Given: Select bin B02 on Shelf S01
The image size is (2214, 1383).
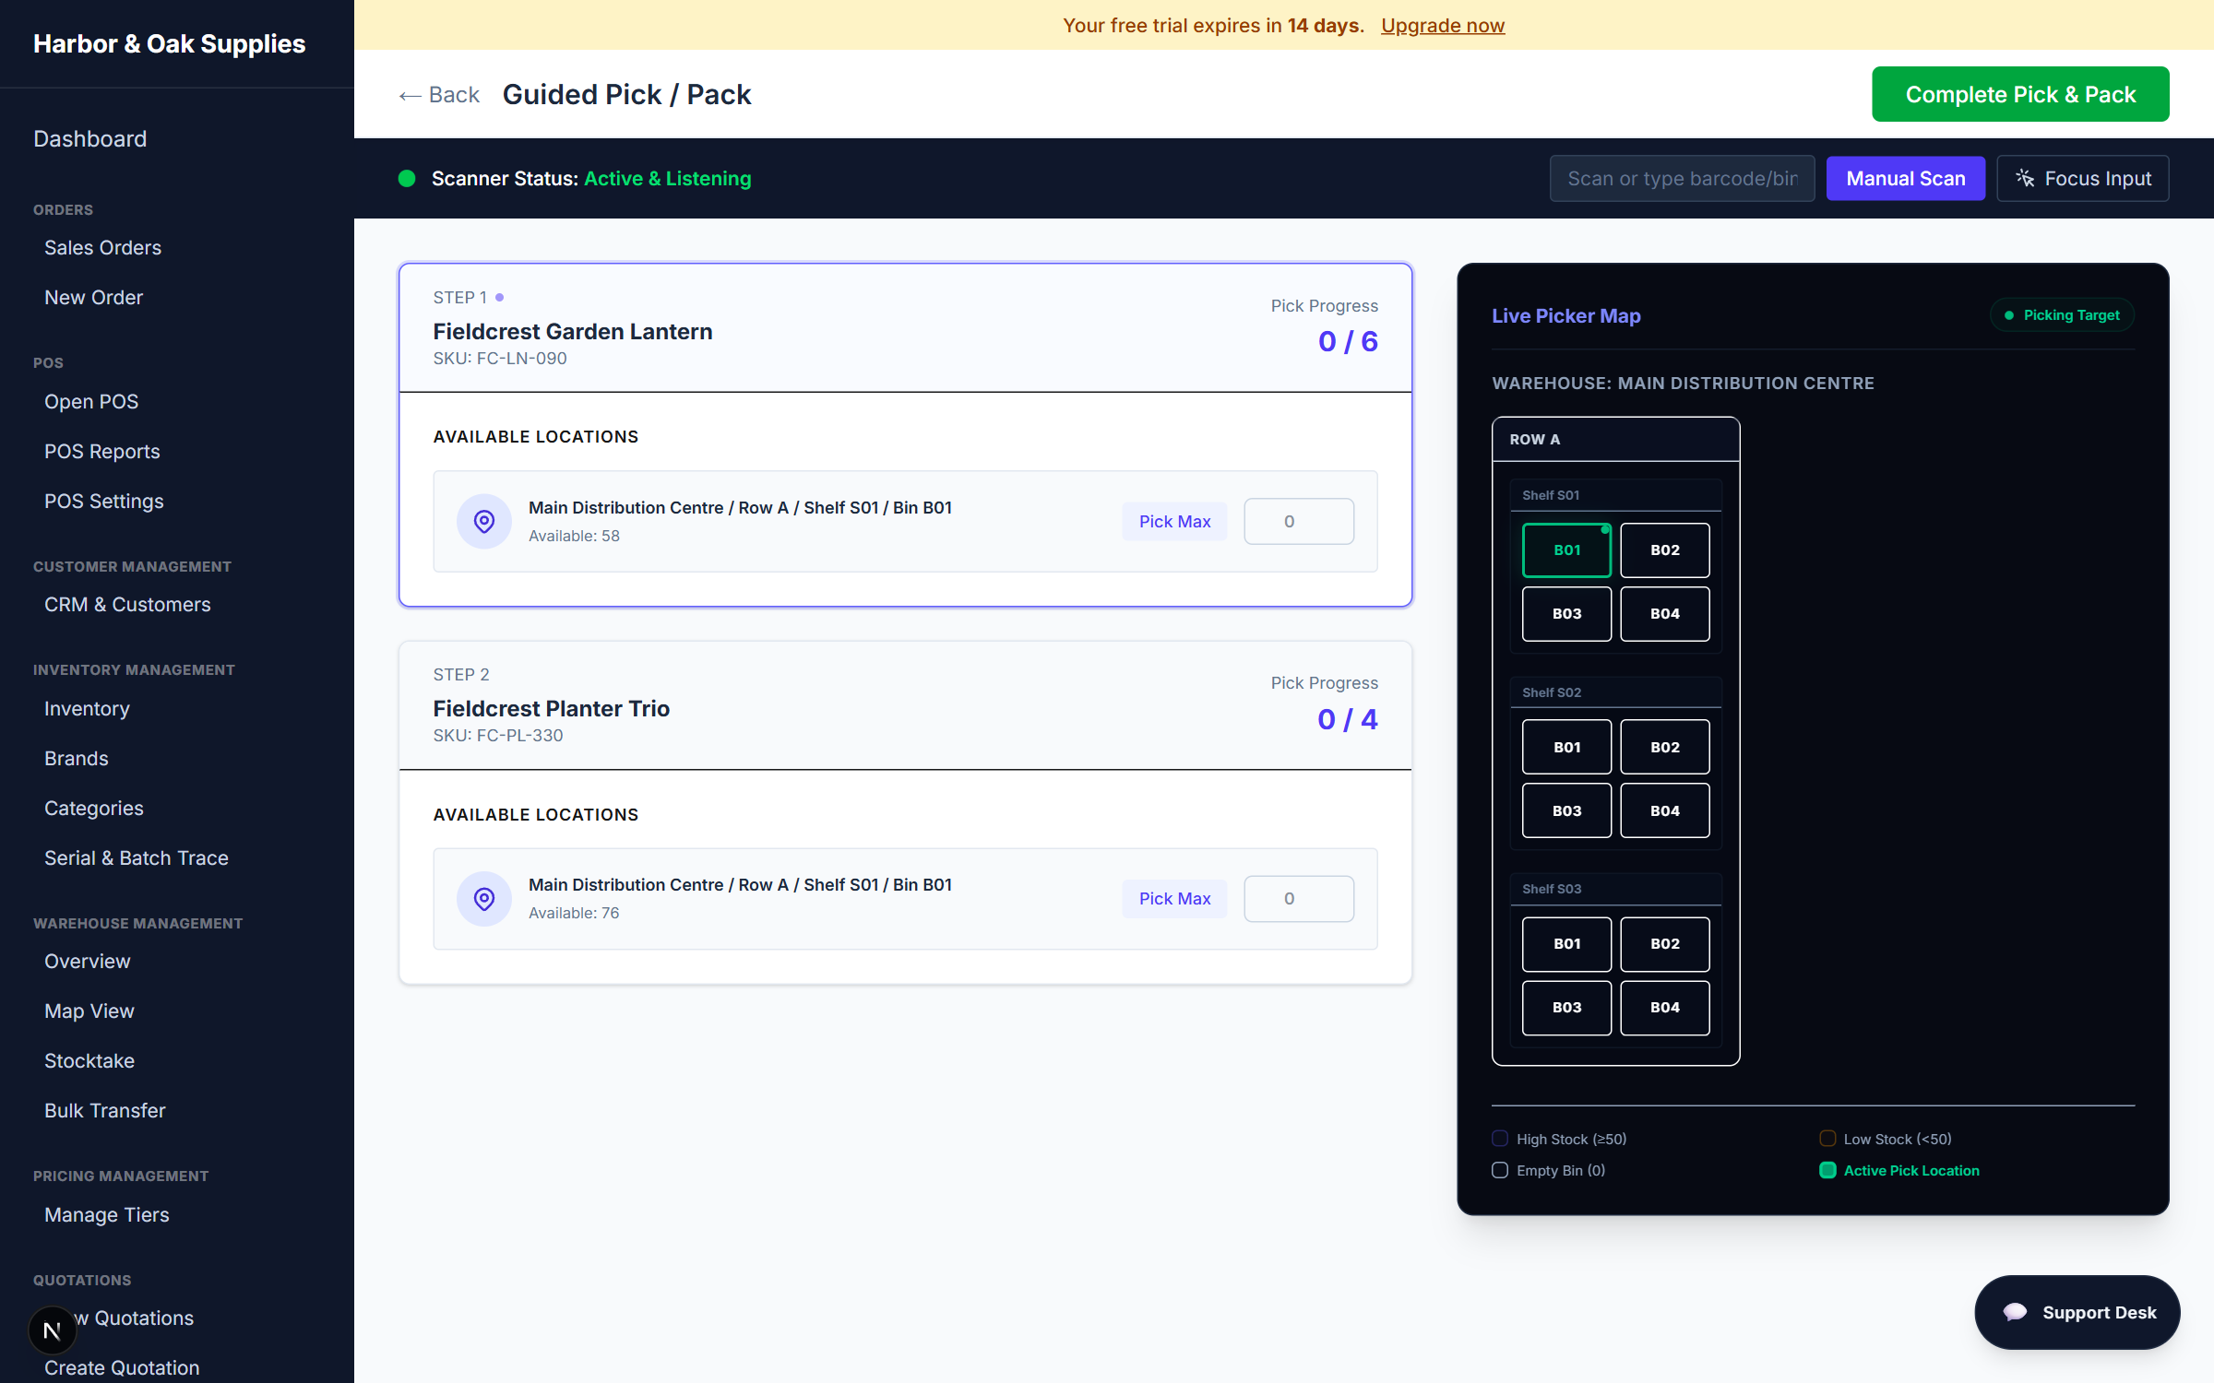Looking at the screenshot, I should tap(1665, 550).
